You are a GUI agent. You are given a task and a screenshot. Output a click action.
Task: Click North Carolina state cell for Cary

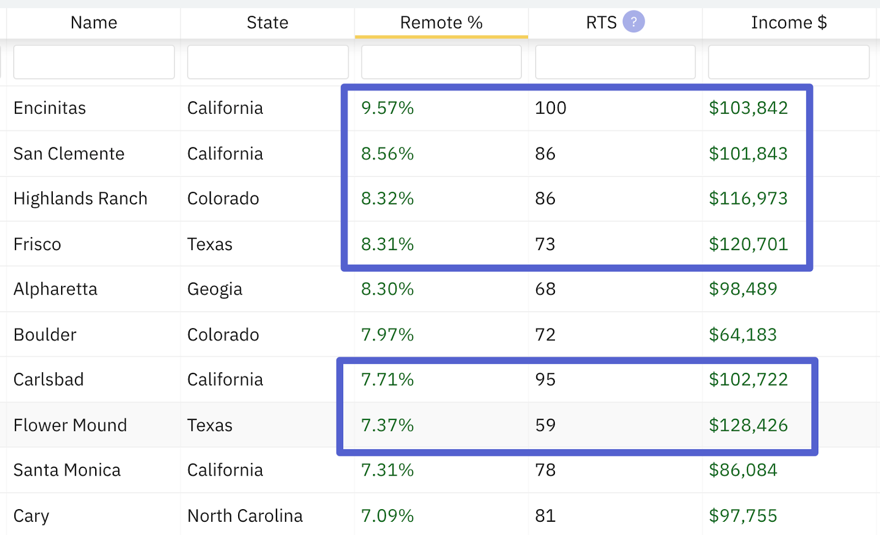245,516
